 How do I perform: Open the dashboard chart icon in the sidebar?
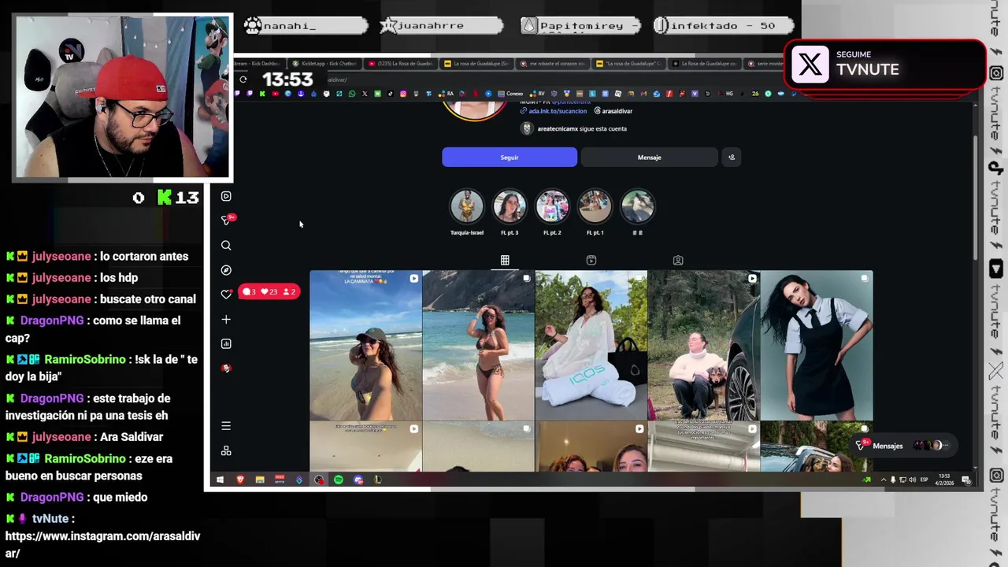pyautogui.click(x=226, y=343)
